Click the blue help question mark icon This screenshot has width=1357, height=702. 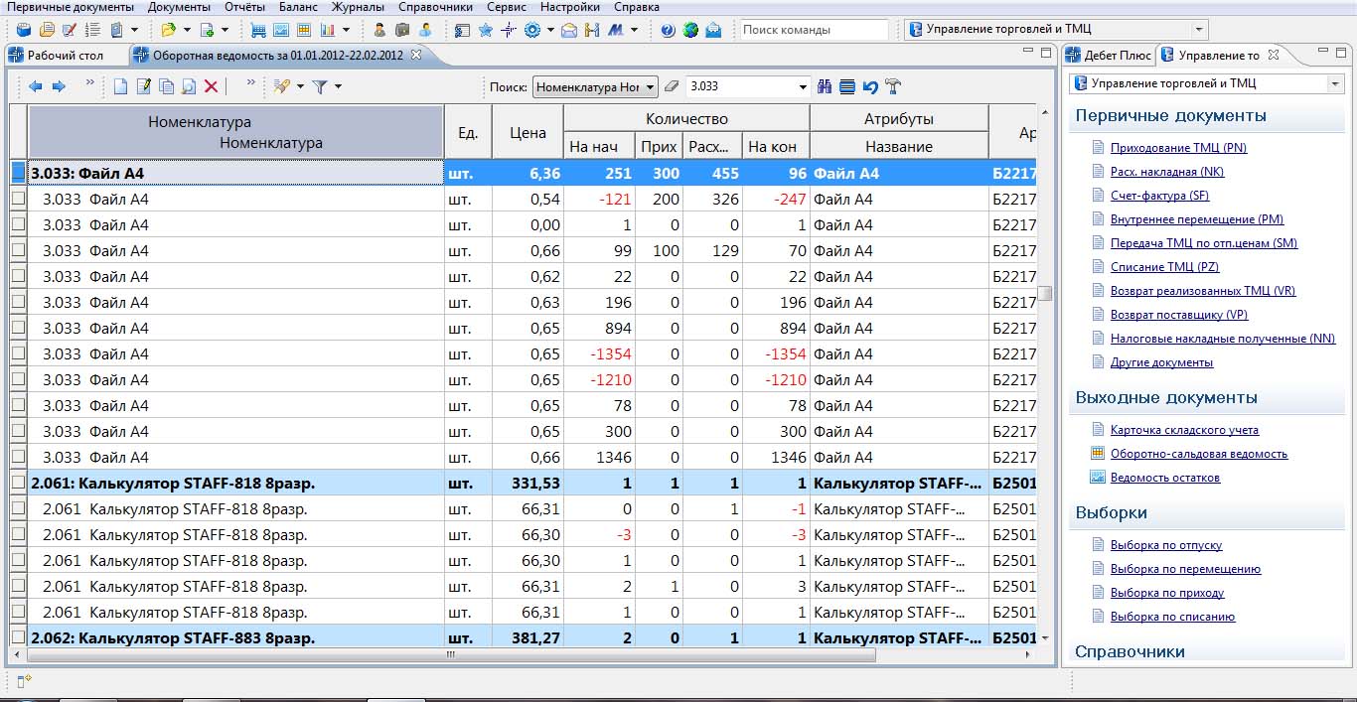668,30
